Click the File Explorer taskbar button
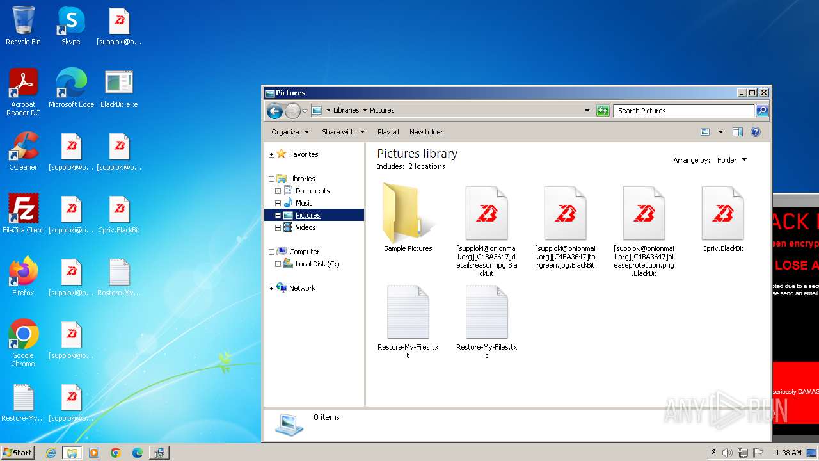The width and height of the screenshot is (819, 461). [72, 453]
